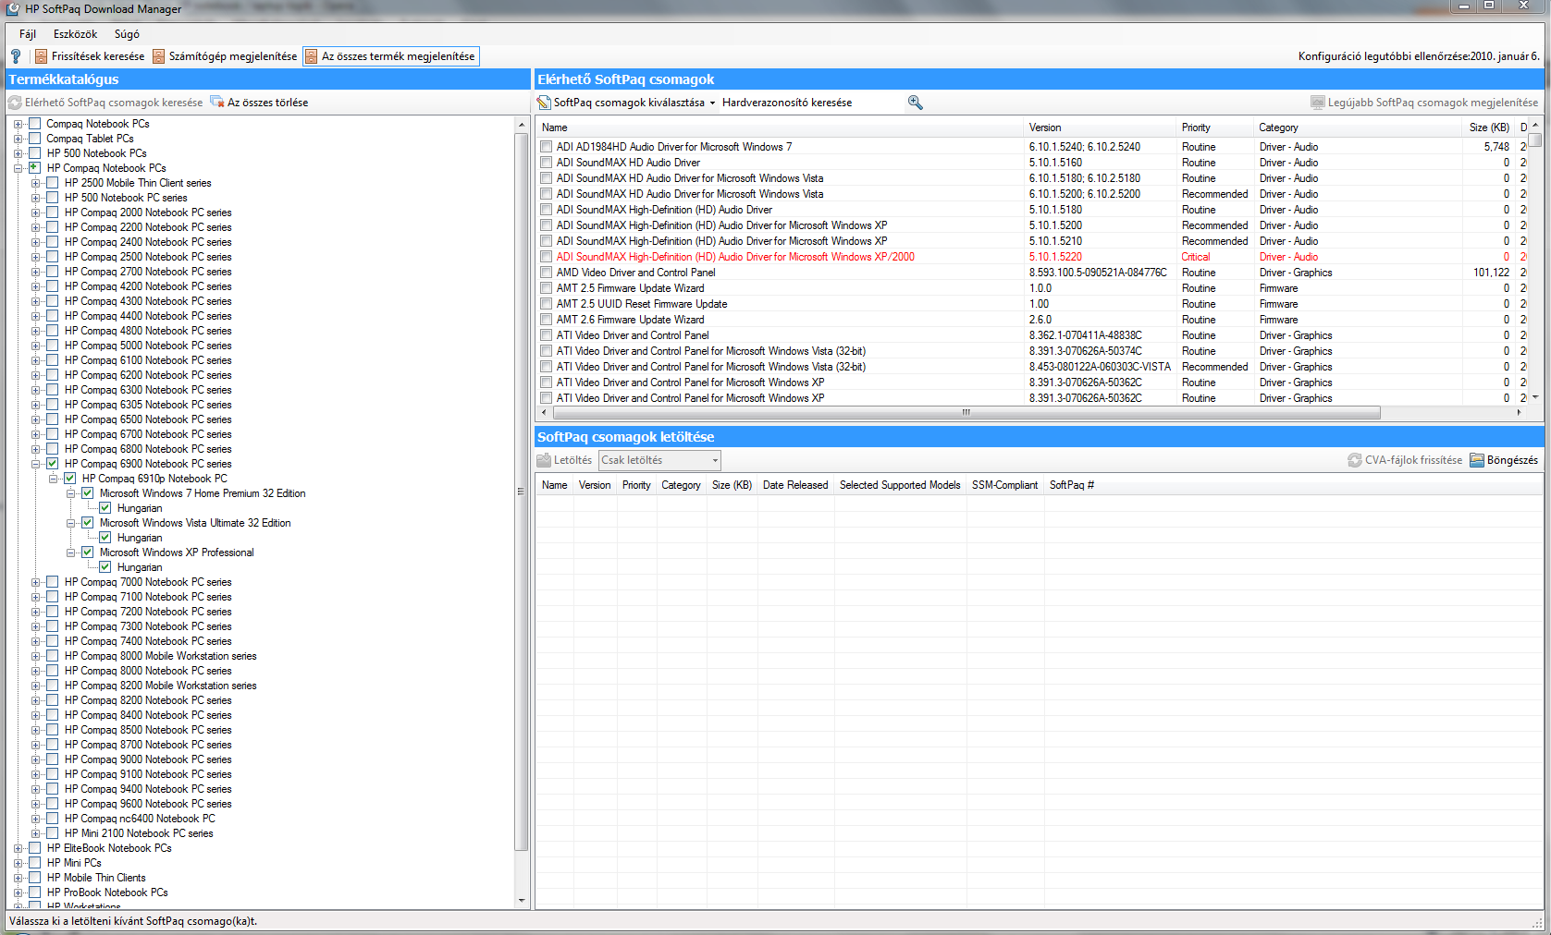Sort by Priority column in available packages

pos(1214,127)
